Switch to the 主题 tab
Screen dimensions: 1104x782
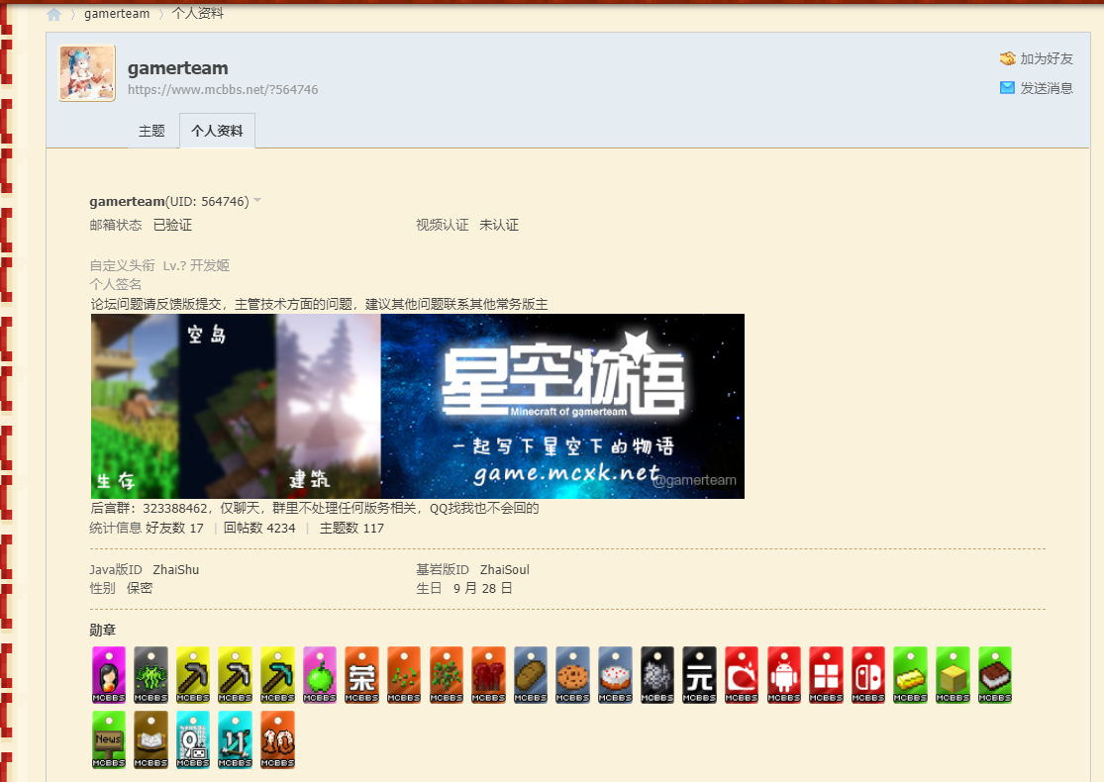151,131
